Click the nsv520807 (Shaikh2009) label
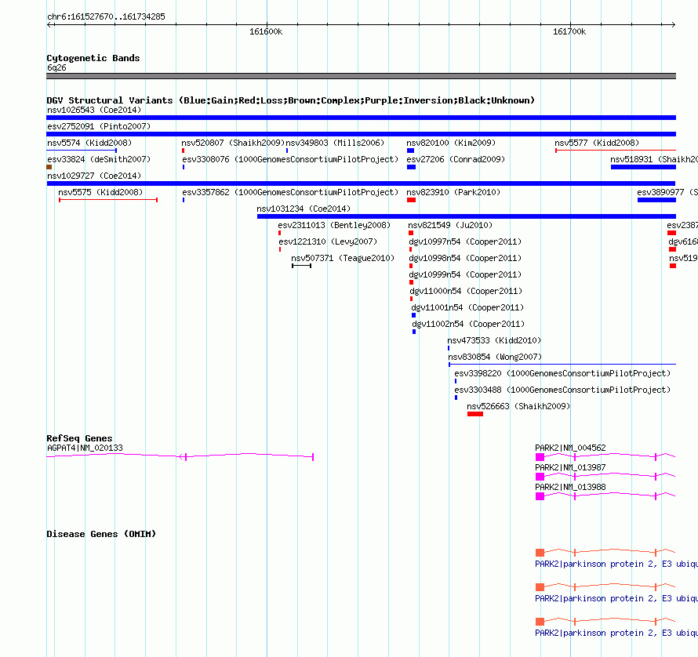698x657 pixels. [x=233, y=143]
